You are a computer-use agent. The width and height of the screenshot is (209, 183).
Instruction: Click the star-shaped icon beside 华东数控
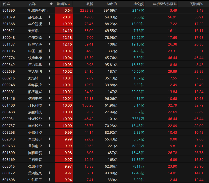[x=50, y=85]
